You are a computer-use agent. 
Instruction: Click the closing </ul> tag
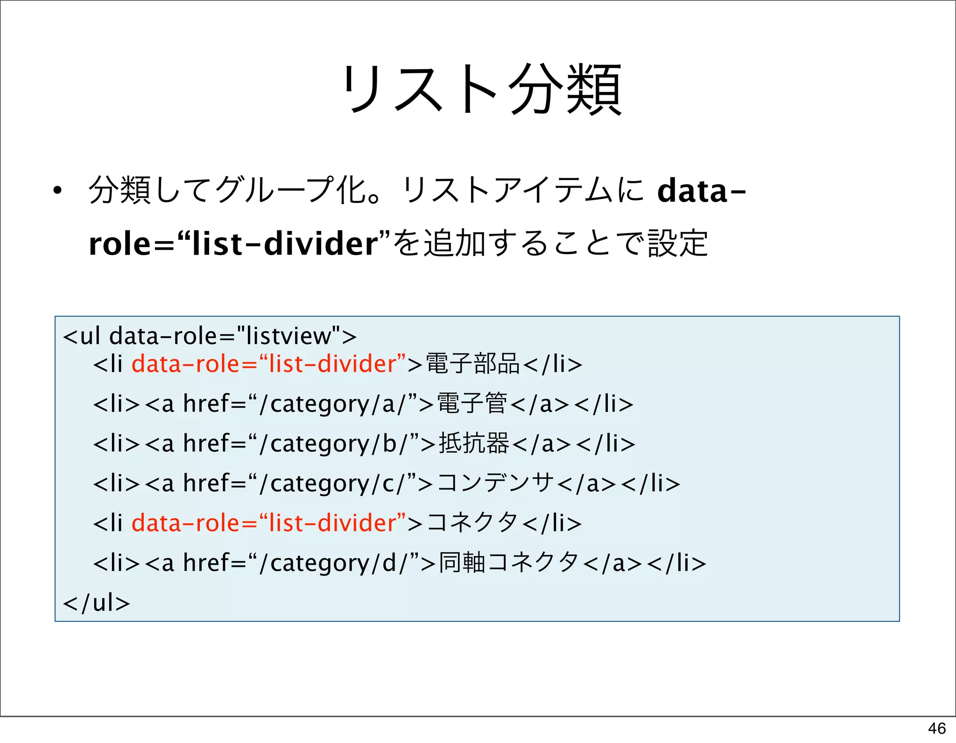[97, 603]
